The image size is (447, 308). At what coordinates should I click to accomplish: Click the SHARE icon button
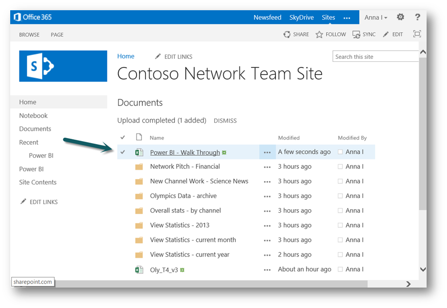coord(287,35)
